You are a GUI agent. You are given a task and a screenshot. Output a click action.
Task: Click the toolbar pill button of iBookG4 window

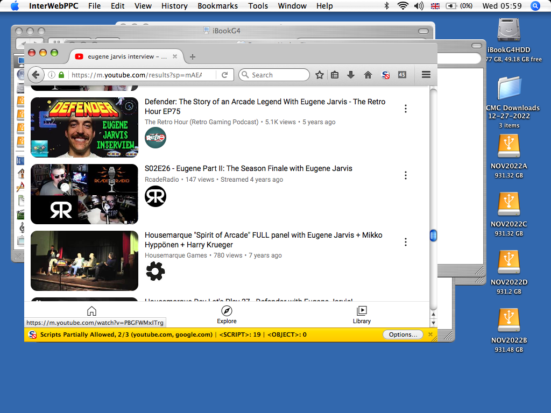click(x=423, y=31)
